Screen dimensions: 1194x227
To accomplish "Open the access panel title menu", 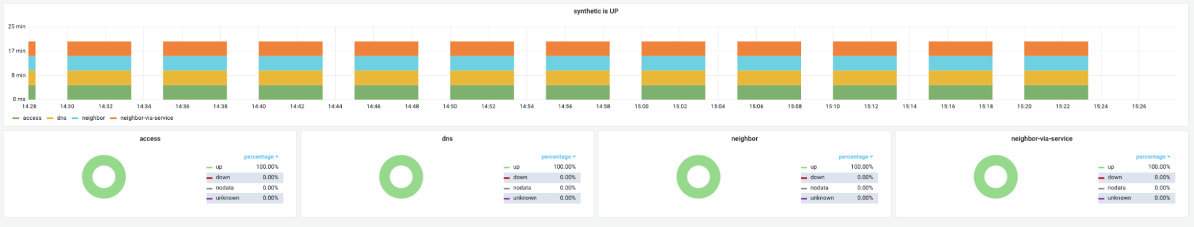I will click(150, 138).
